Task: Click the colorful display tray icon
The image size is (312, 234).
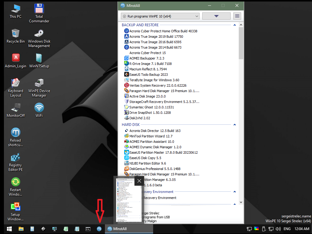Action: point(257,229)
